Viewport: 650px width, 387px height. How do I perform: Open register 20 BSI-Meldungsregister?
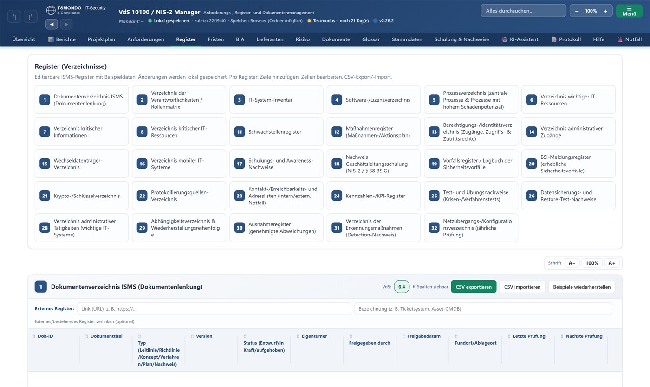pos(568,164)
